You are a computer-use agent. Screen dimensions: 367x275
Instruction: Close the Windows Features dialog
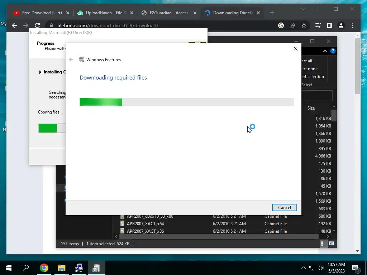pos(296,49)
